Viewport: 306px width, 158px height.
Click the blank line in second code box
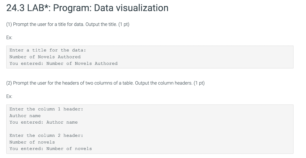click(x=150, y=129)
